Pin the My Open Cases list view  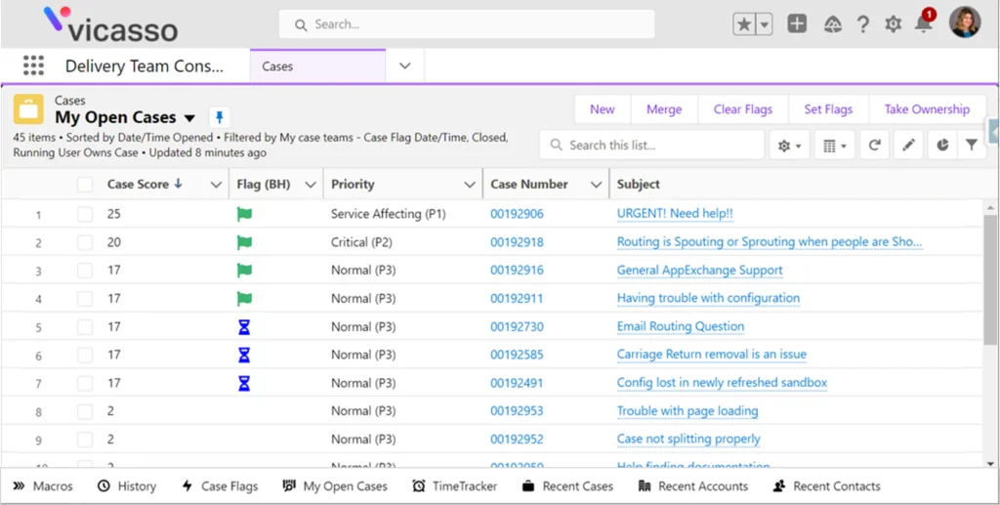click(220, 117)
